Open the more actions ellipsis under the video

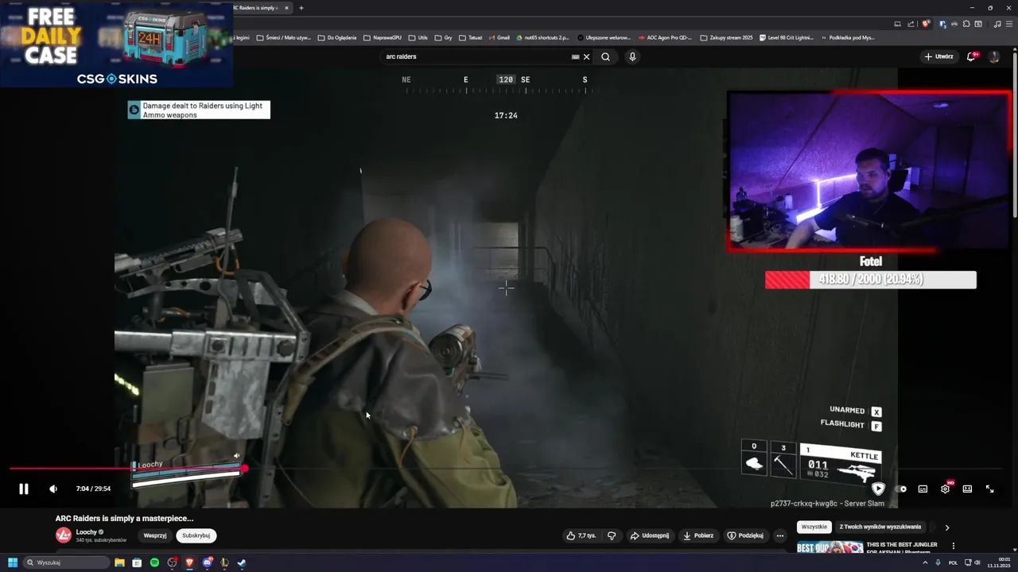tap(780, 535)
